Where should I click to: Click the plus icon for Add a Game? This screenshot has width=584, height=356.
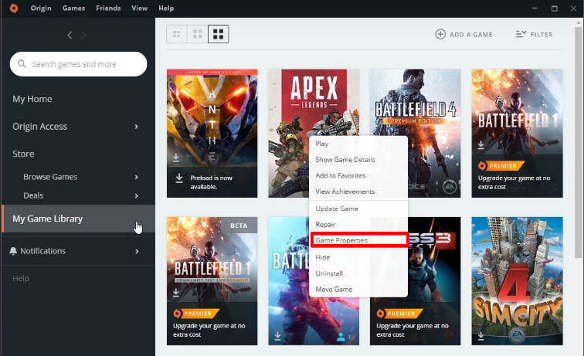tap(440, 34)
